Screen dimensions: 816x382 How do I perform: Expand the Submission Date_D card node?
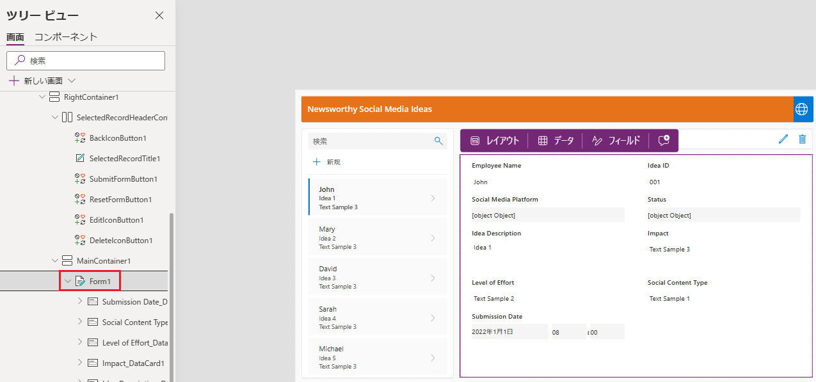tap(80, 301)
